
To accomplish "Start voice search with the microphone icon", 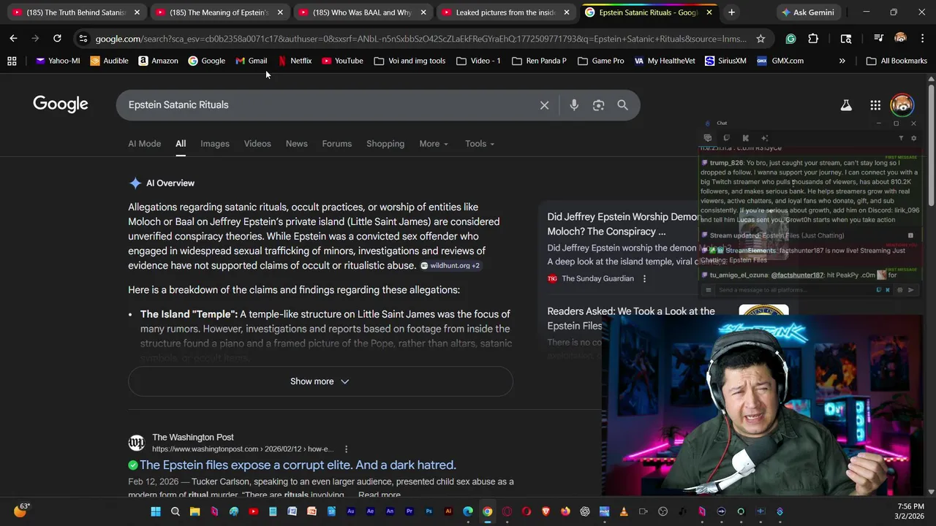I will coord(574,105).
